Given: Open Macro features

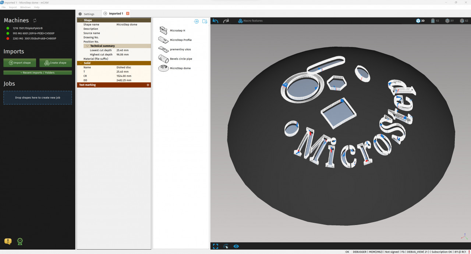Looking at the screenshot, I should (x=250, y=21).
